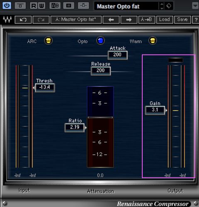Screen dimensions: 199x207
Task: Toggle the Warm character light
Action: (153, 41)
